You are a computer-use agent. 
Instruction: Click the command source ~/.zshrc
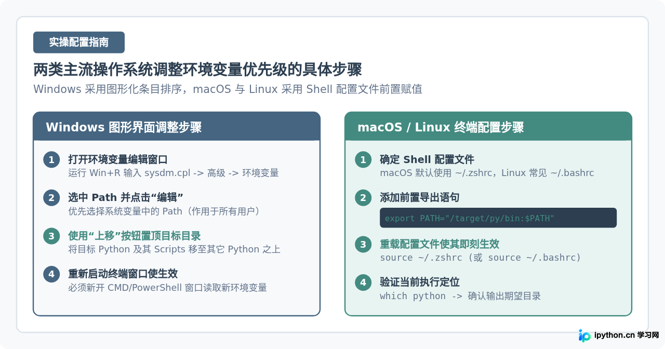[x=481, y=258]
